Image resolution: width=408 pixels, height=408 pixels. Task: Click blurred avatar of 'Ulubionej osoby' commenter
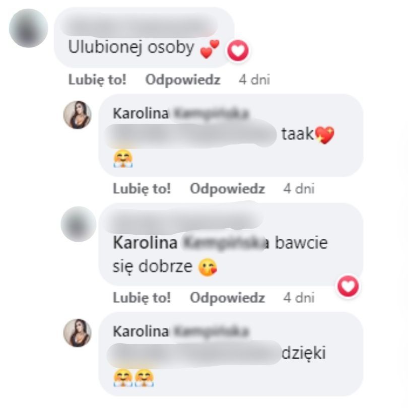(x=28, y=28)
